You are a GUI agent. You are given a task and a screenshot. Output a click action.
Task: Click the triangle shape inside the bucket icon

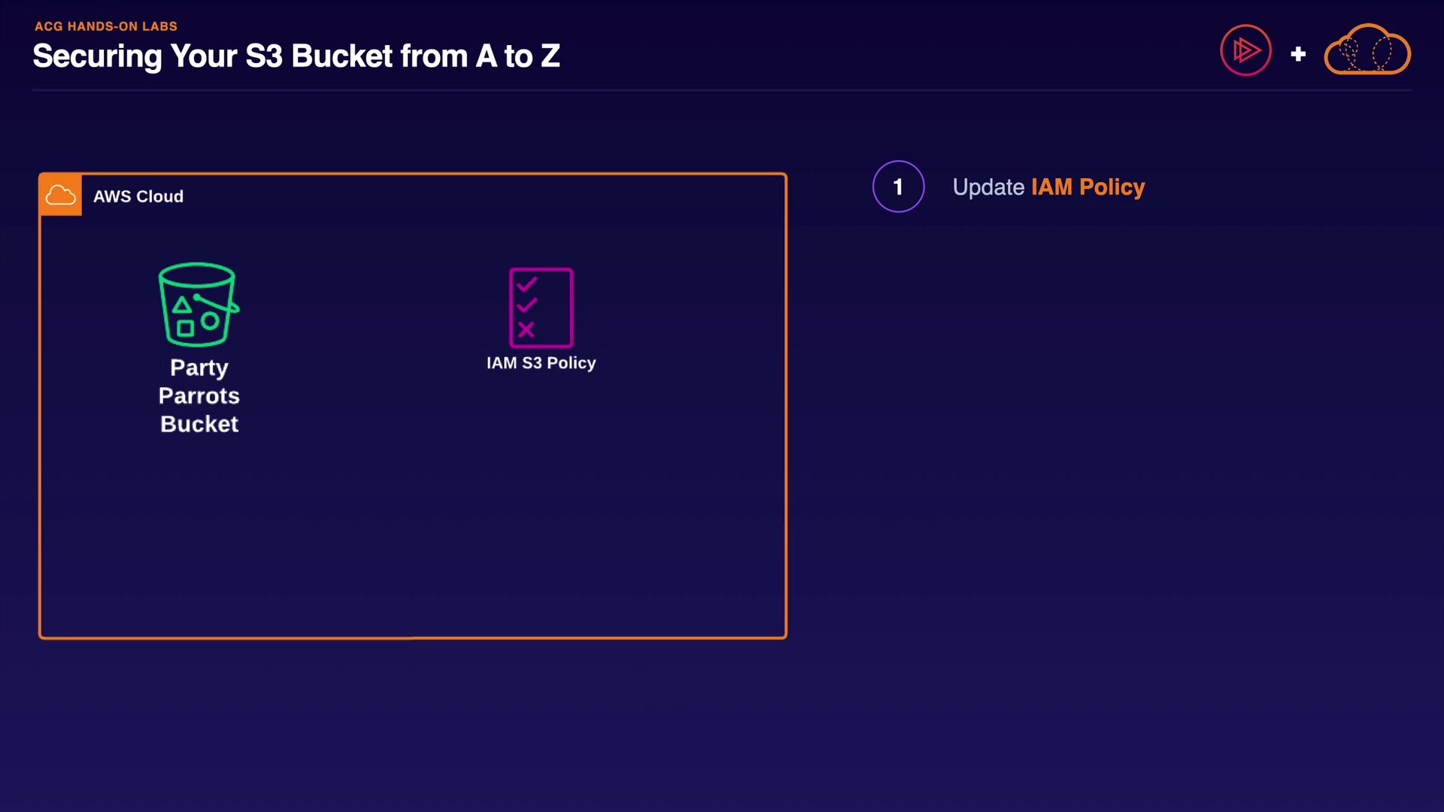(181, 304)
